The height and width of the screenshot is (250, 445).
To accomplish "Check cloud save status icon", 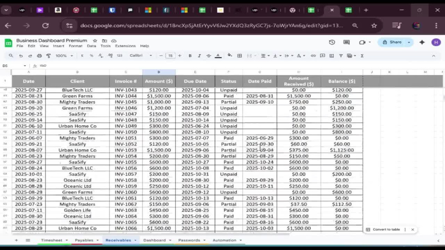I will pyautogui.click(x=114, y=41).
